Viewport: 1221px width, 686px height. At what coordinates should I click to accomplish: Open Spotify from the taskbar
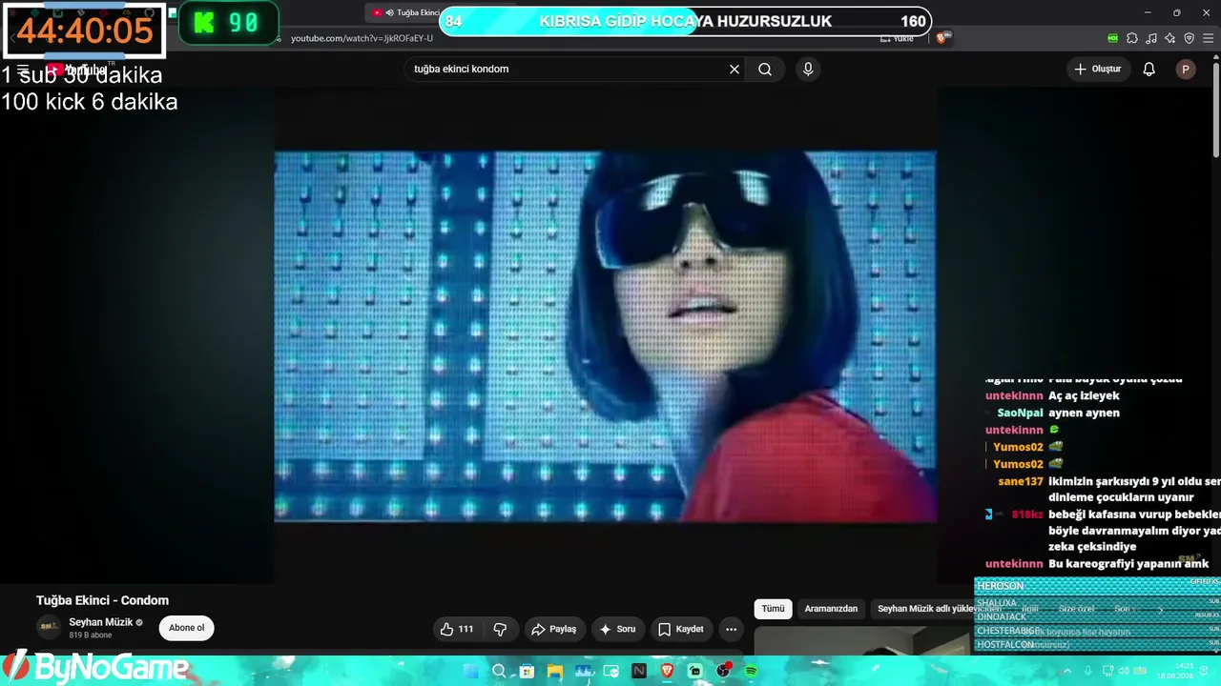pos(751,672)
